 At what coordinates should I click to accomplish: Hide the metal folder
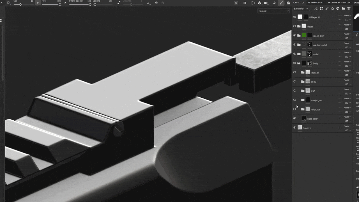[294, 54]
